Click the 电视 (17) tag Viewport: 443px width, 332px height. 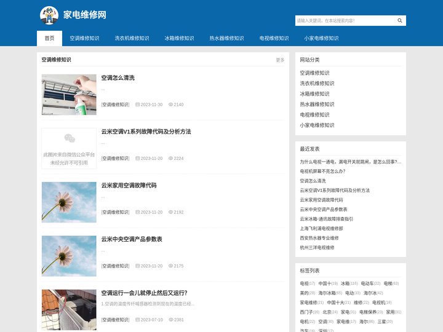(x=308, y=283)
